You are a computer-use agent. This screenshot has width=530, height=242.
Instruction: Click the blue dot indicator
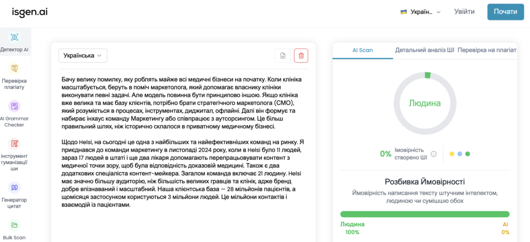point(460,154)
